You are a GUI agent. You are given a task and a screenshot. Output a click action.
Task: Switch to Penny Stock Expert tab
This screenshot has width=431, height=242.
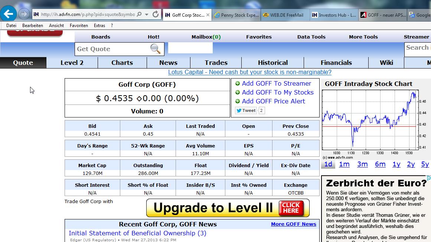coord(237,15)
